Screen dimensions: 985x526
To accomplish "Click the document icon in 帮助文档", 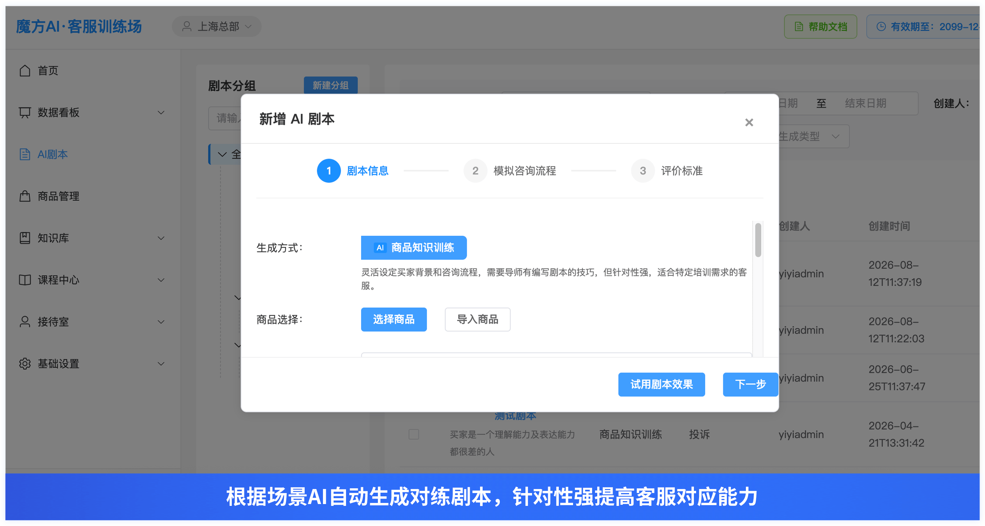I will point(798,27).
